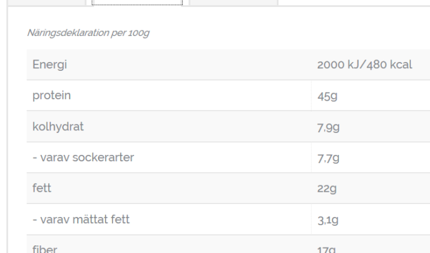Click the varav sockerarter label
Screen dimensions: 430x253
[x=83, y=157]
